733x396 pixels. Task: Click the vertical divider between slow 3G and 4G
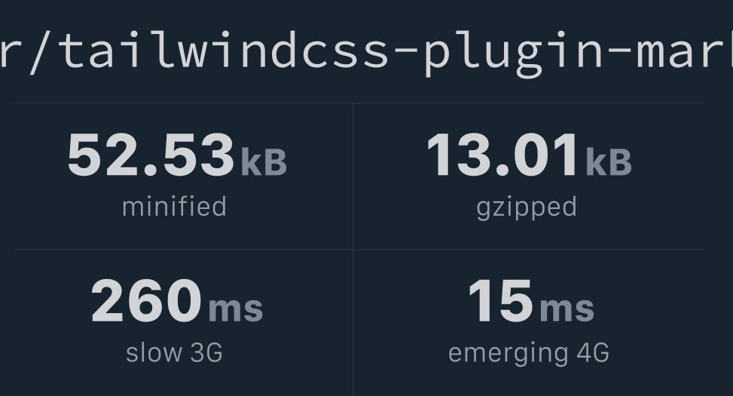pos(353,323)
